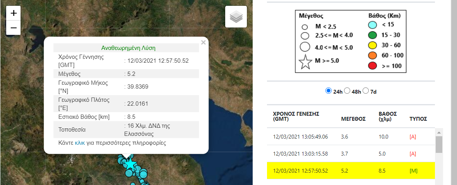457x185 pixels.
Task: Zoom in on the map
Action: [x=14, y=13]
